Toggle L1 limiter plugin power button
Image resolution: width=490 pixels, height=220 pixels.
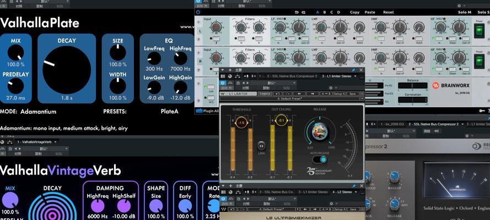(x=223, y=83)
